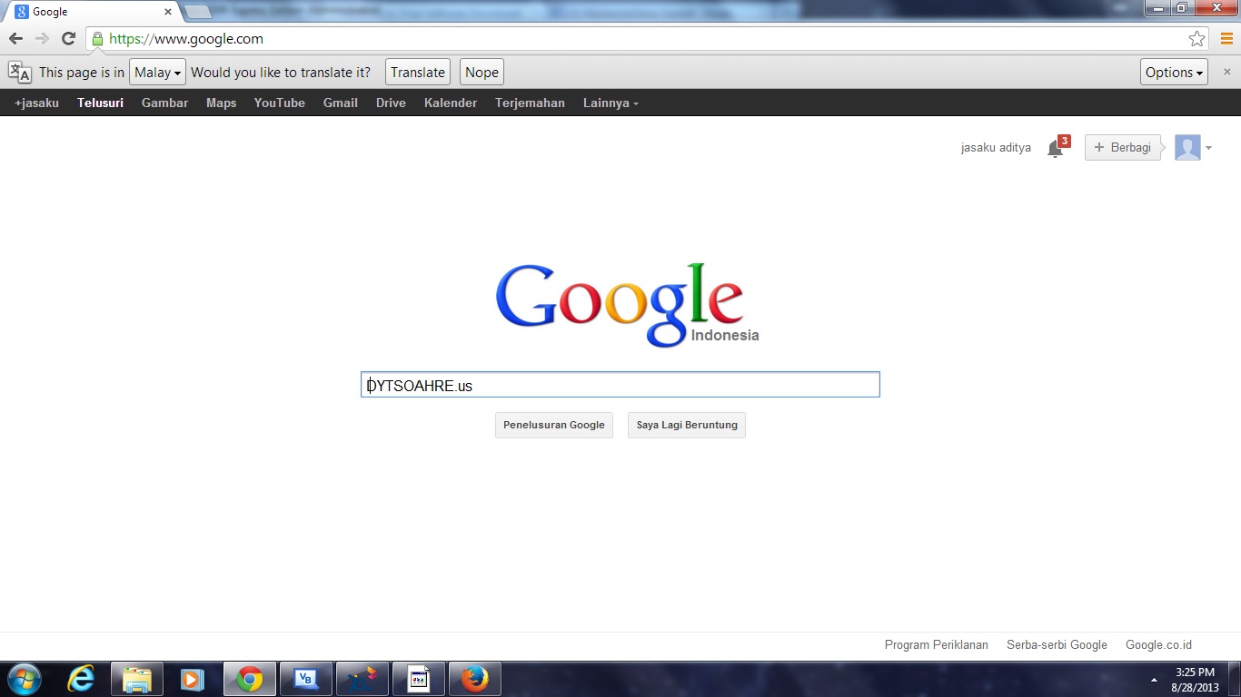Open the Google notifications bell

(x=1055, y=149)
